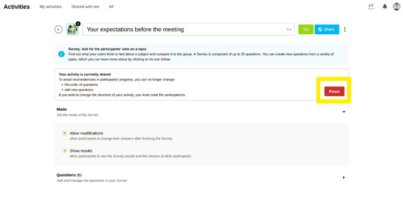Image resolution: width=403 pixels, height=198 pixels.
Task: Click the blue Share button
Action: (x=327, y=29)
